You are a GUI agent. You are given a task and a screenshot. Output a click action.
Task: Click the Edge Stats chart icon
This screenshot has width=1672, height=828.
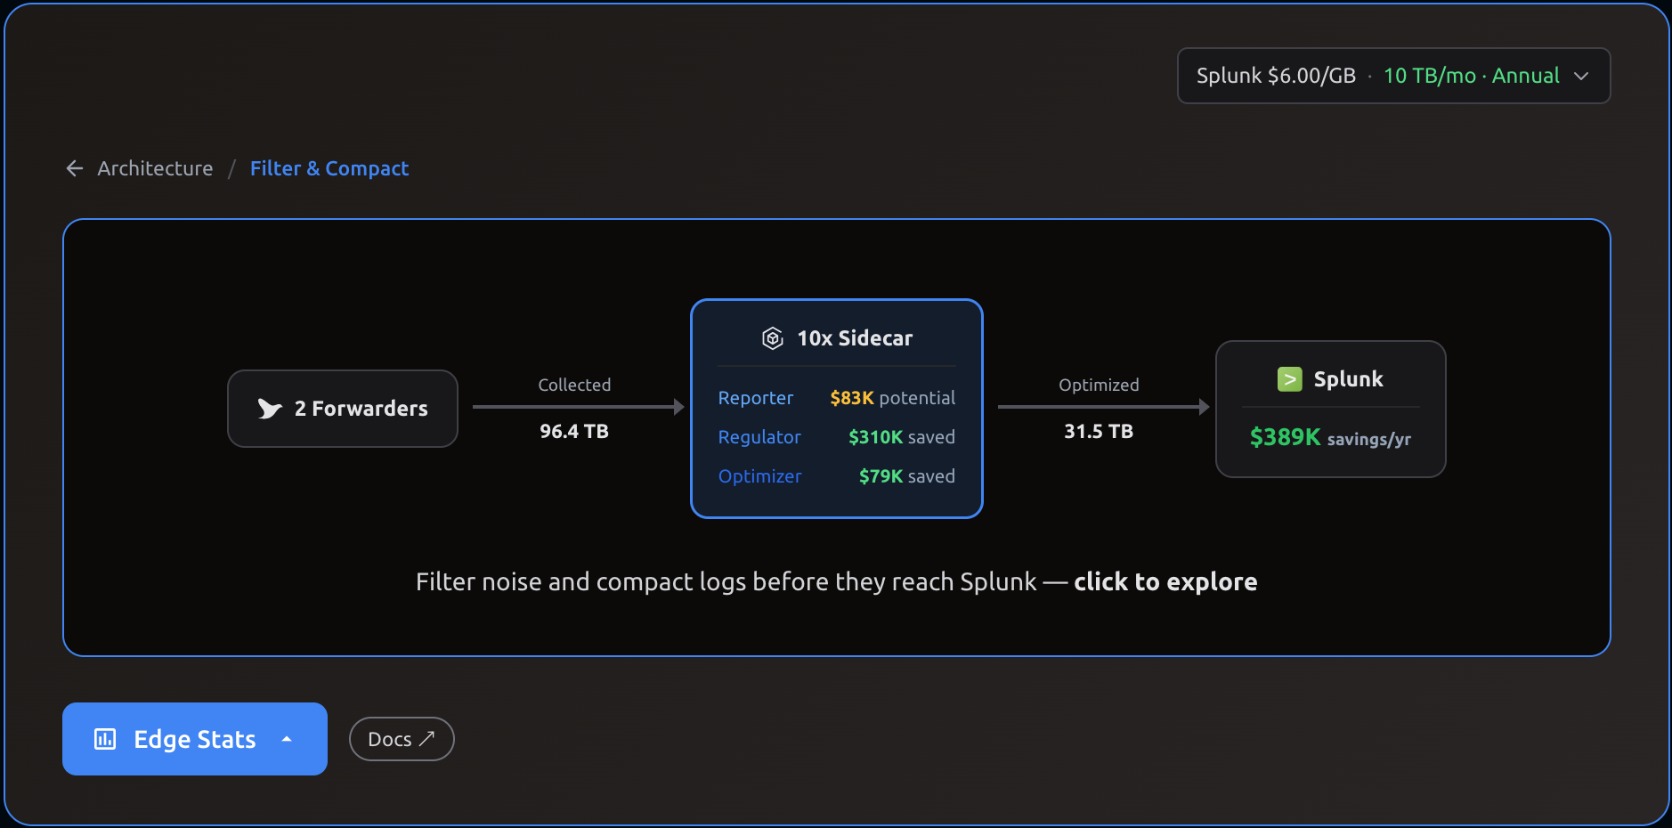pos(105,739)
